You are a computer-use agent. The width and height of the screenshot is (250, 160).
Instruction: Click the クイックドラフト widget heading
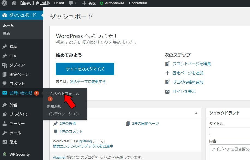pos(224,113)
